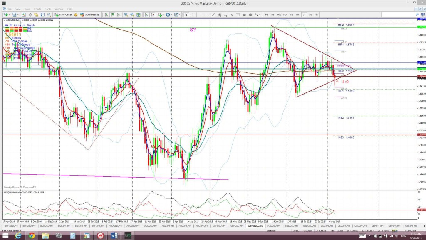This screenshot has height=240, width=426.
Task: Set timeframe to H4
Action: [298, 15]
